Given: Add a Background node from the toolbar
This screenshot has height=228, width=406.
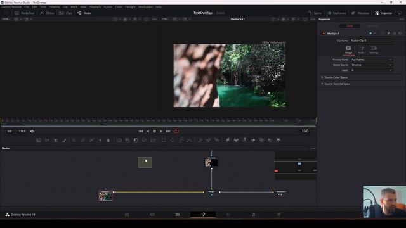Looking at the screenshot, I should click(x=39, y=140).
